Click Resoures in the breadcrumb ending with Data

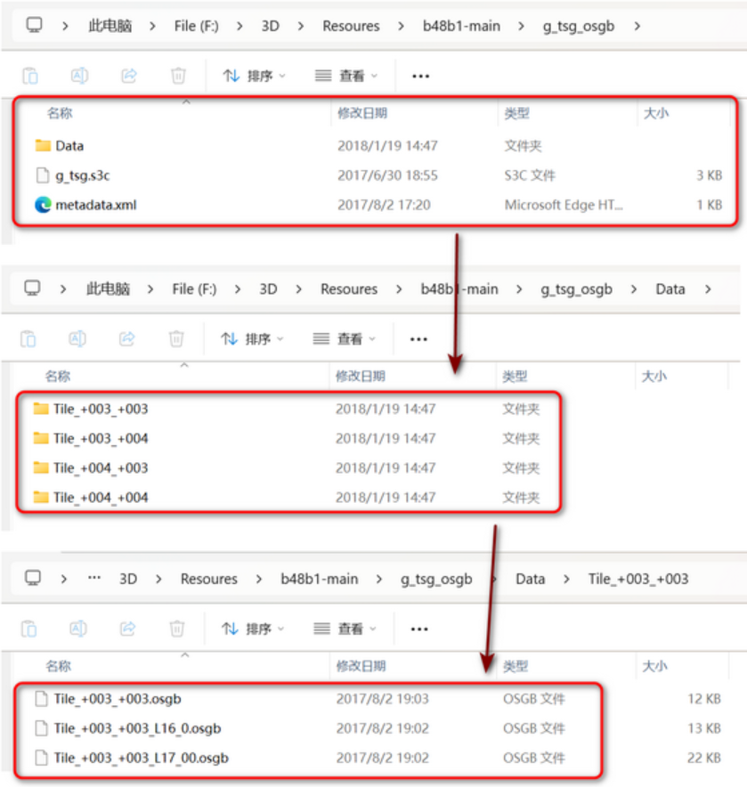pyautogui.click(x=349, y=288)
